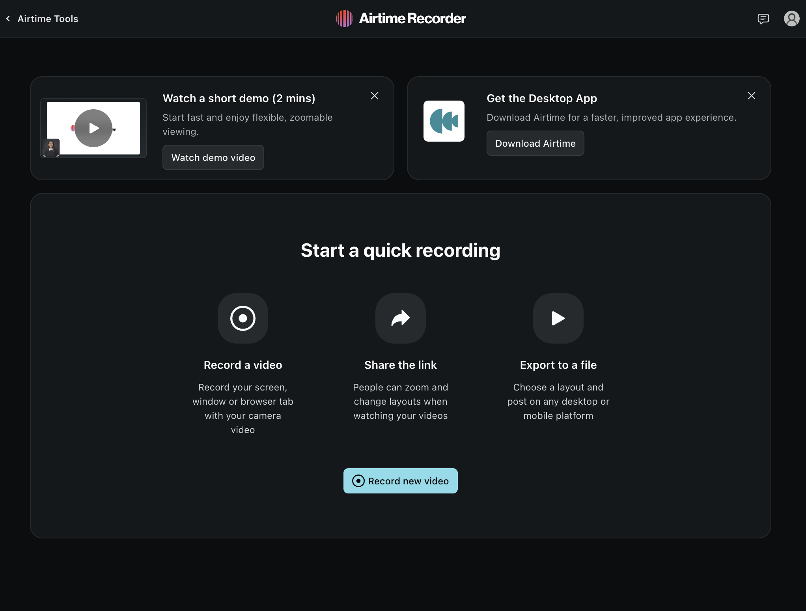The image size is (806, 611).
Task: Click the Airtime Recorder title text
Action: (412, 19)
